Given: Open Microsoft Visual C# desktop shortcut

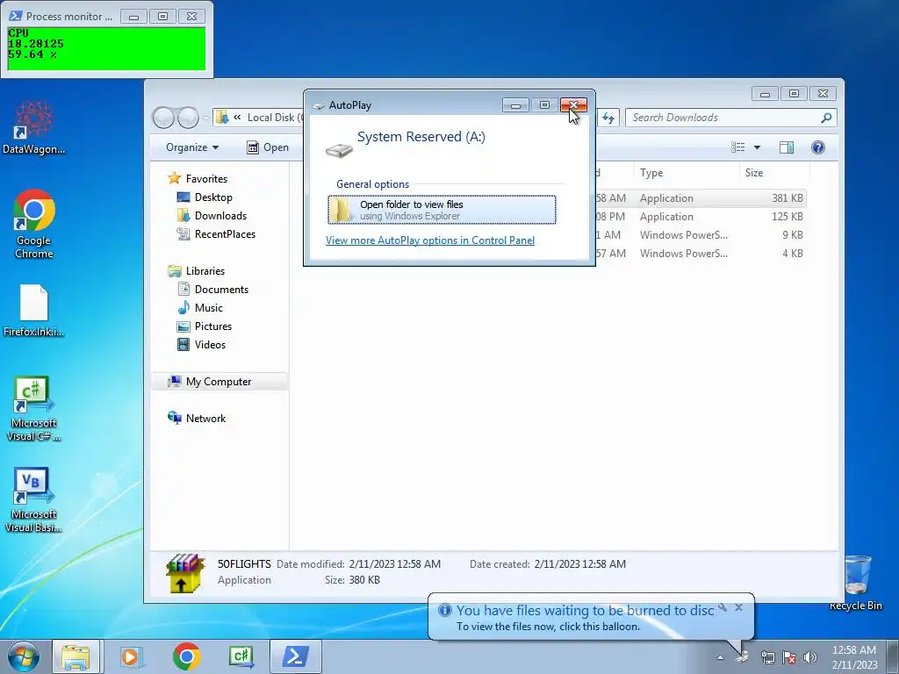Looking at the screenshot, I should pos(34,408).
